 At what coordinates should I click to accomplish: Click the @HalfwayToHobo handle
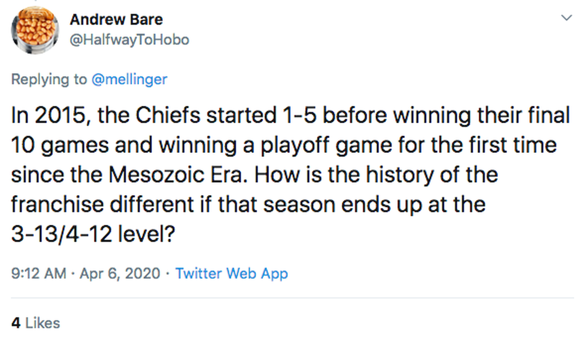click(129, 40)
